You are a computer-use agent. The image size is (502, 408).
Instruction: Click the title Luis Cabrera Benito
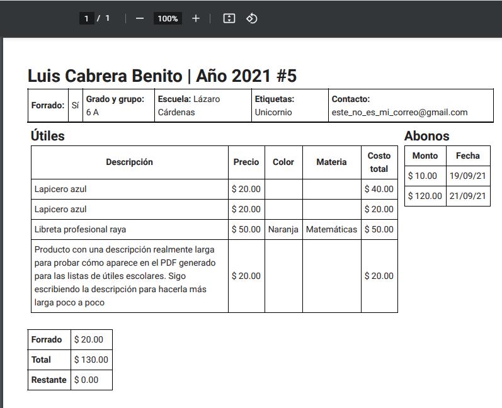point(105,76)
